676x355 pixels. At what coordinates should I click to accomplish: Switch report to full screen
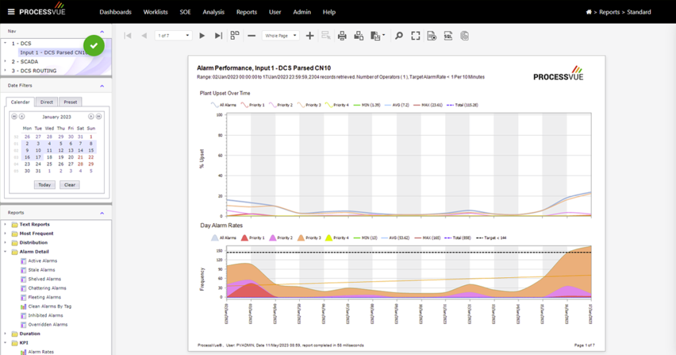(x=416, y=36)
